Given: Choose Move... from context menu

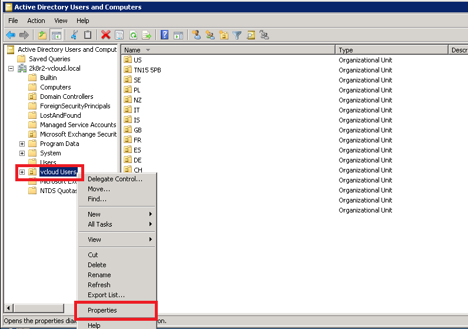Looking at the screenshot, I should 117,189.
